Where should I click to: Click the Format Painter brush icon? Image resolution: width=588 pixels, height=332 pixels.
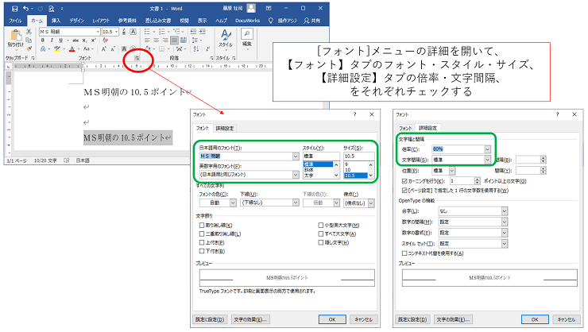[x=29, y=48]
